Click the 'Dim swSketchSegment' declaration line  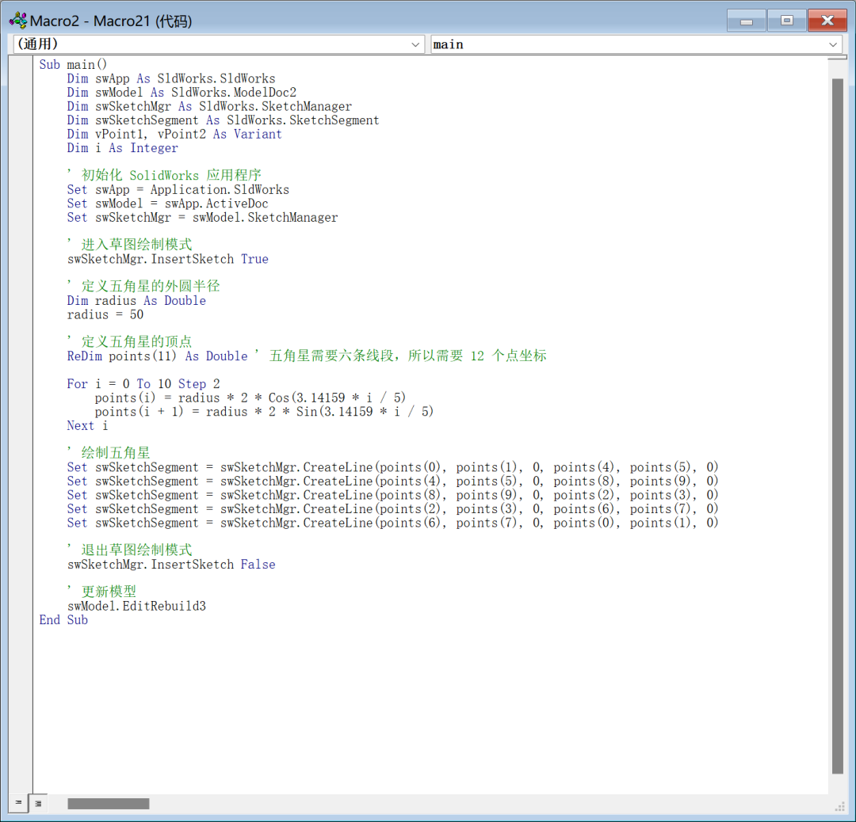(224, 120)
